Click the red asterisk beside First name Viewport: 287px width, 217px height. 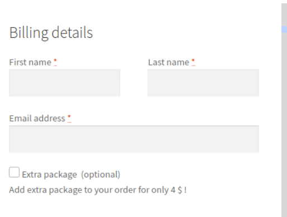tap(55, 62)
